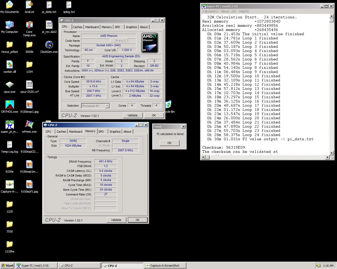This screenshot has height=269, width=337.
Task: Switch to CPU tab in lower CPU-Z window
Action: click(48, 132)
